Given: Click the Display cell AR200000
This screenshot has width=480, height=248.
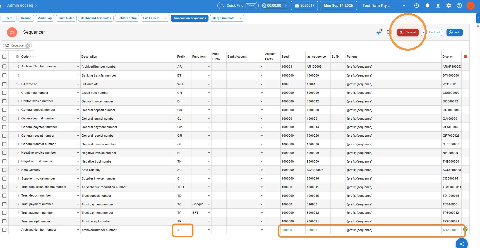Looking at the screenshot, I should [451, 230].
